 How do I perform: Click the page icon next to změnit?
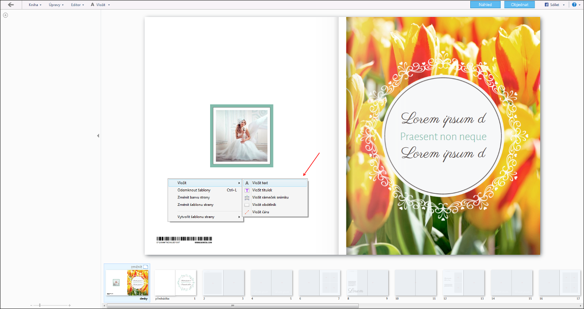146,267
